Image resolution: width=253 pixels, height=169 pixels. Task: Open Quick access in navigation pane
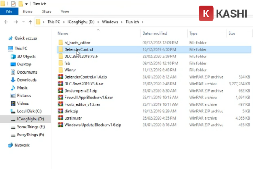coord(25,38)
